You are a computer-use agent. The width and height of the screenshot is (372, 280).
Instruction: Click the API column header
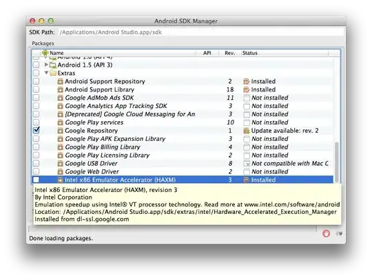point(207,53)
